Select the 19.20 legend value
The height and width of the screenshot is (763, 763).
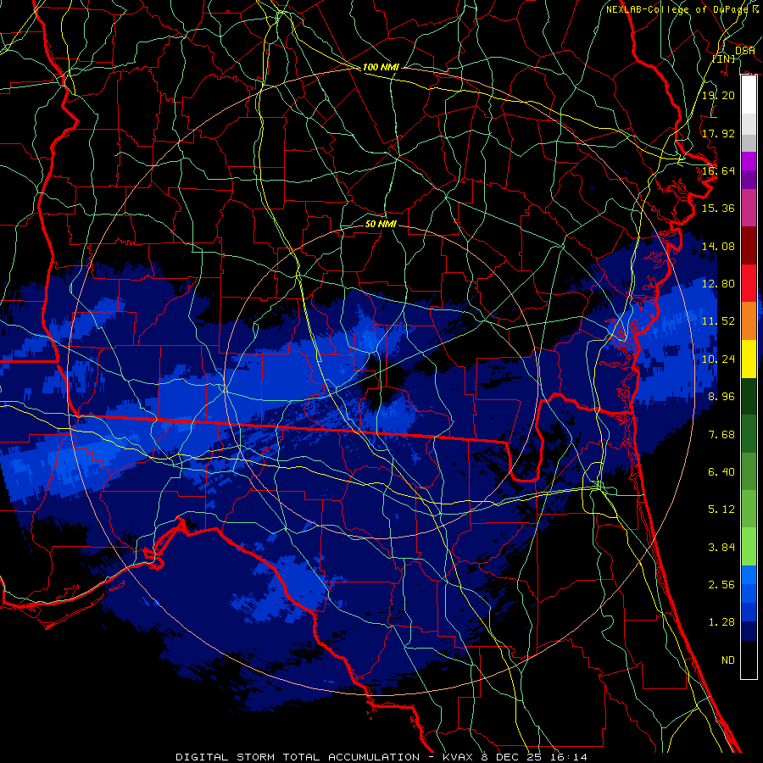(718, 95)
